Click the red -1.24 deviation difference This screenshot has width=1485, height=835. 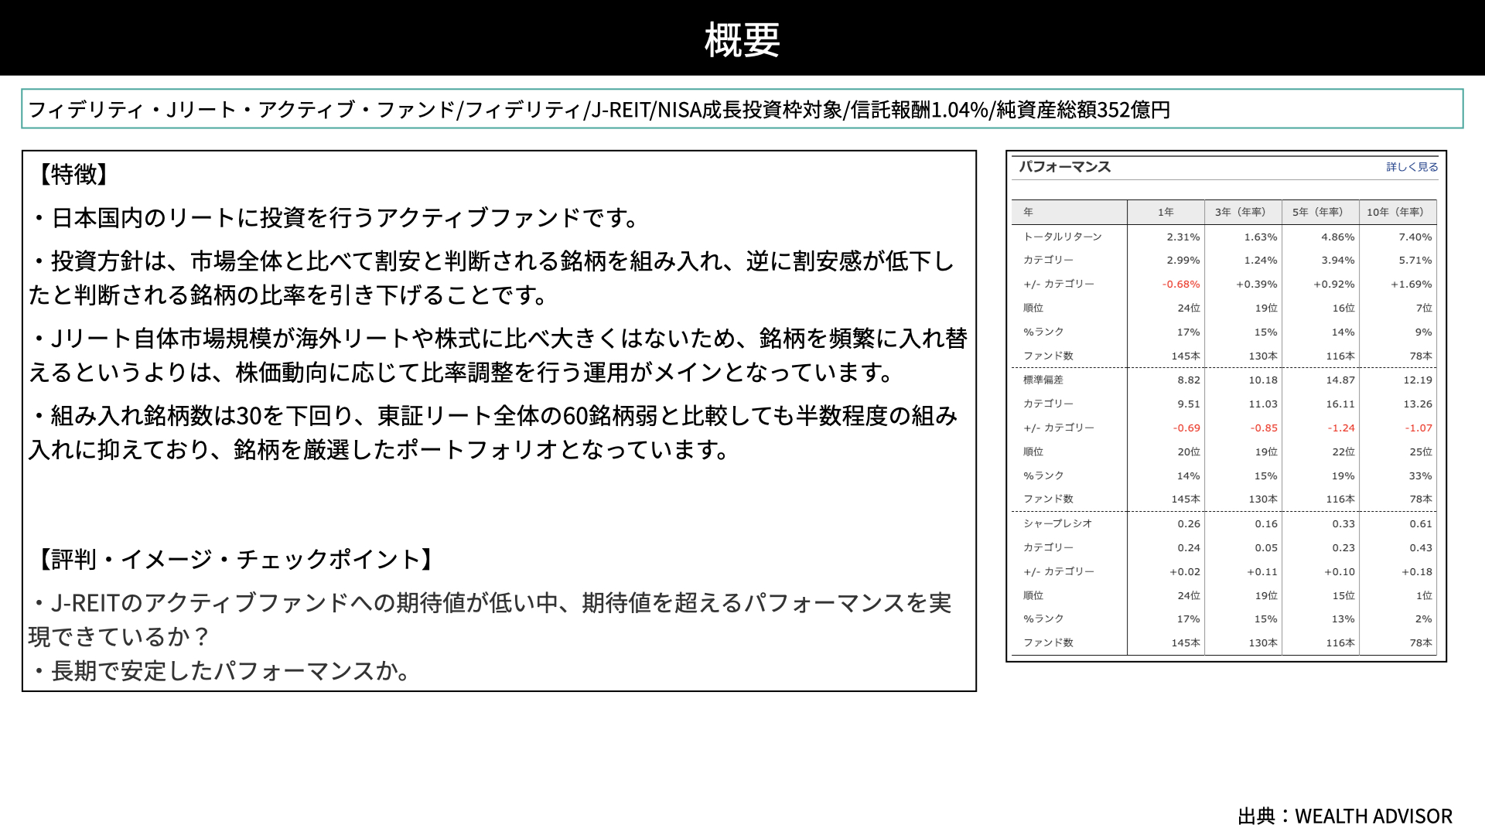pyautogui.click(x=1341, y=428)
